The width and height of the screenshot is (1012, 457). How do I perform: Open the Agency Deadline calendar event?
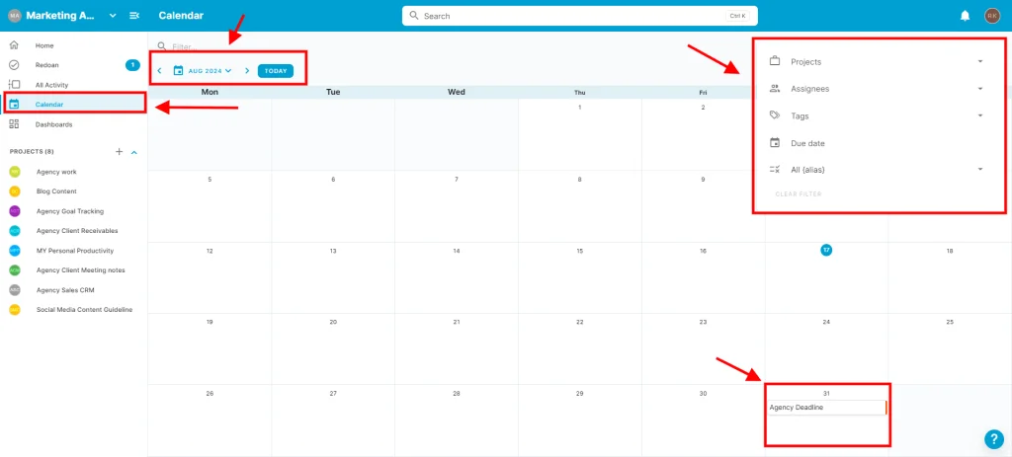(x=826, y=408)
